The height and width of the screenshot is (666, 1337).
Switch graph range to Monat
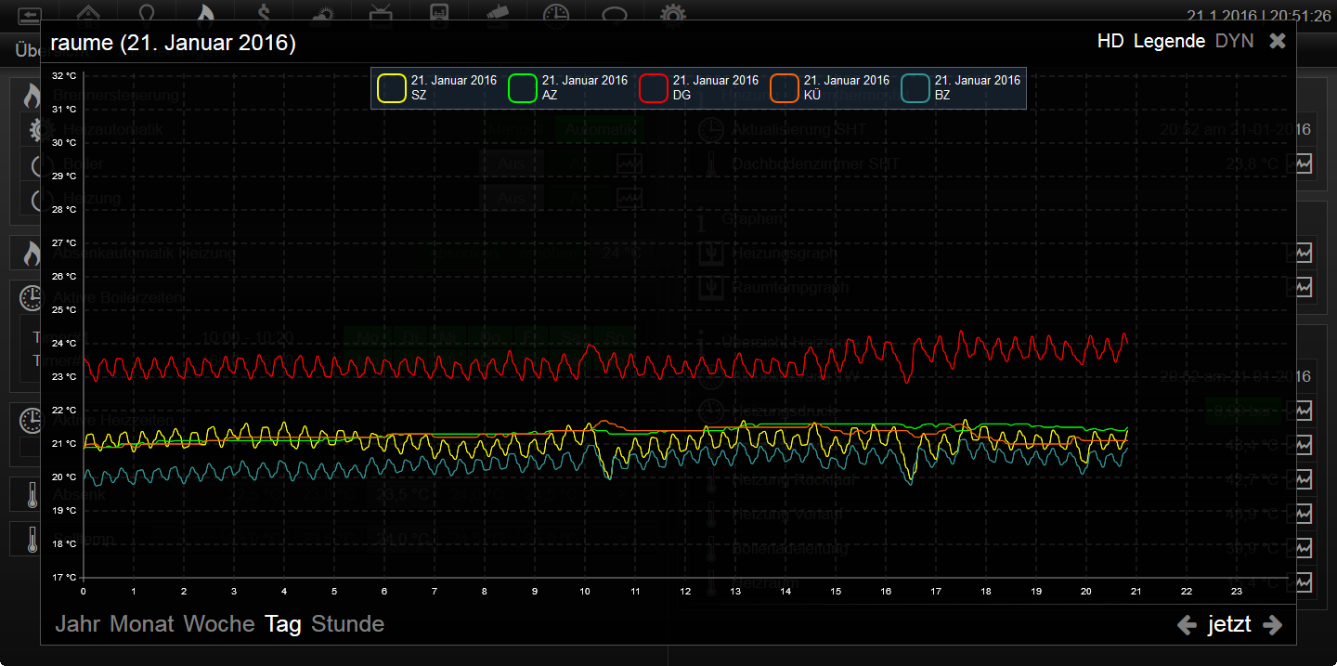click(x=142, y=624)
